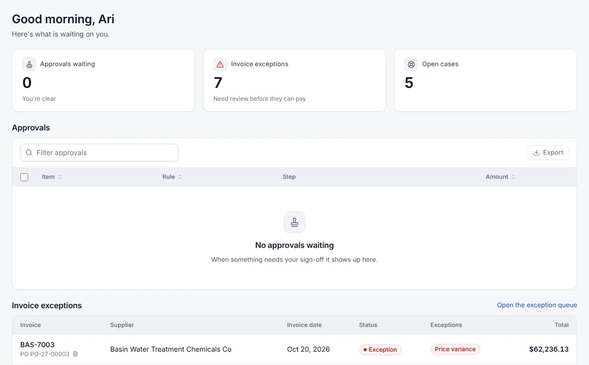Open the Approvals waiting summary card
The height and width of the screenshot is (365, 589).
tap(103, 80)
